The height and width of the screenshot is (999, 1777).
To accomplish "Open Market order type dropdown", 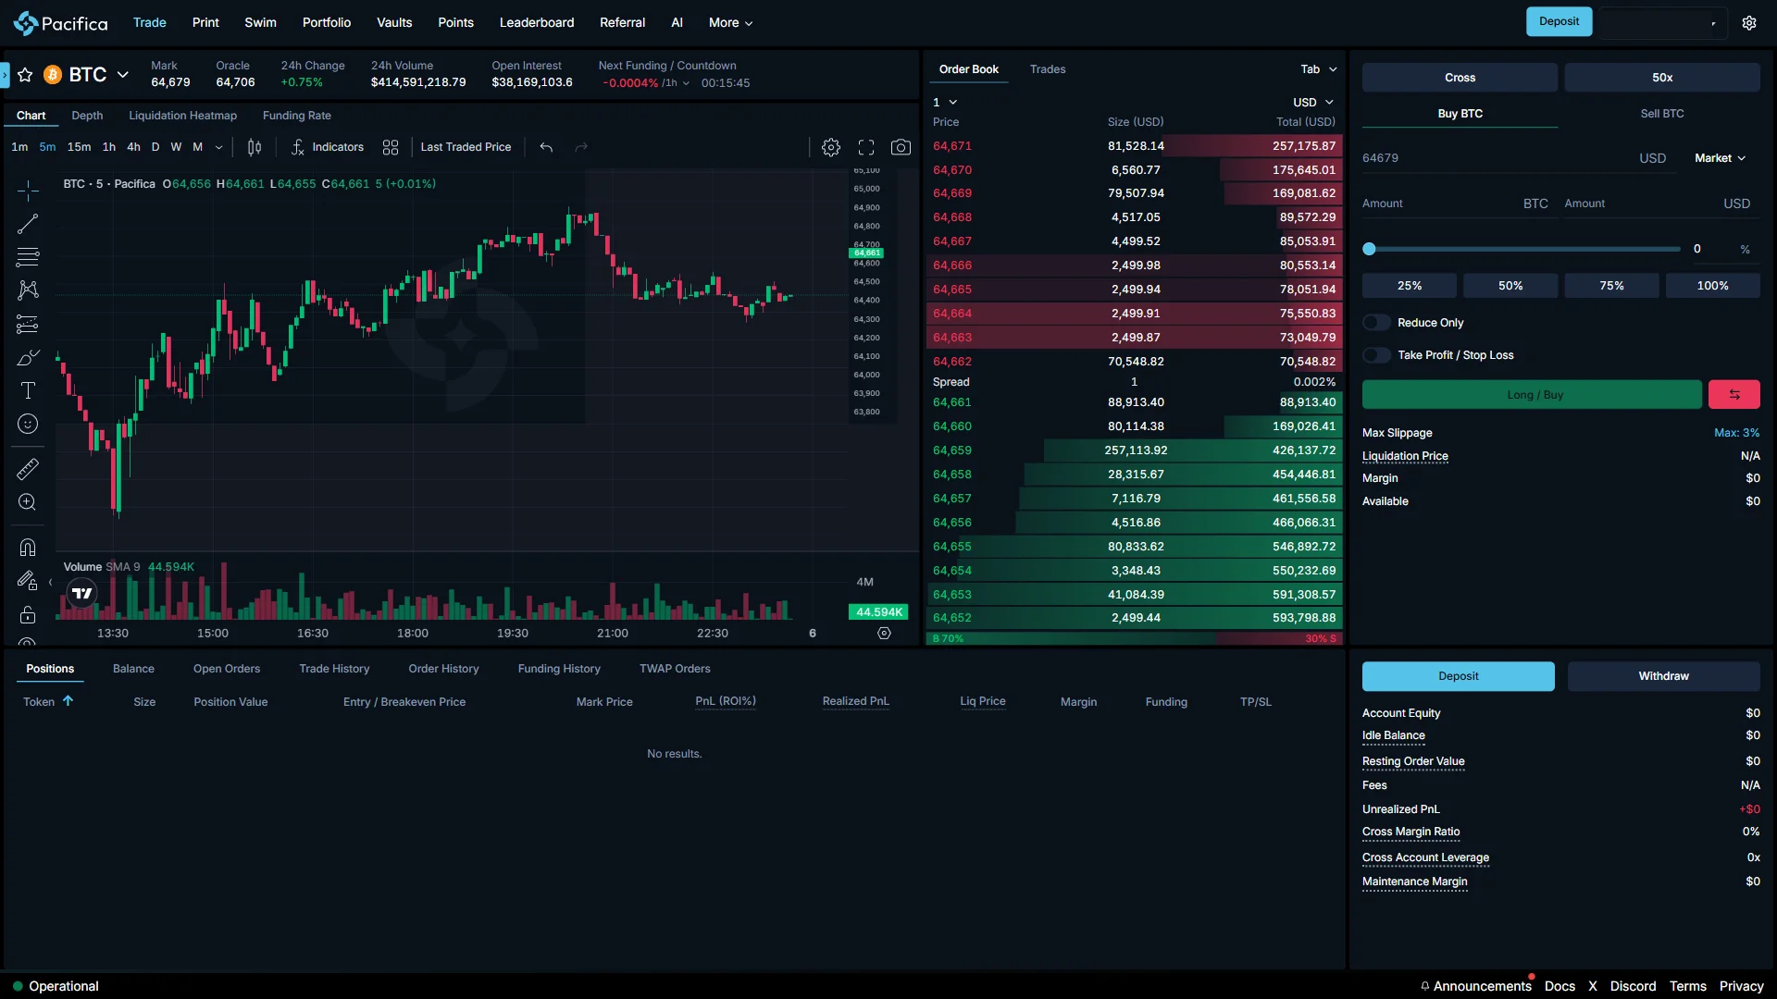I will tap(1720, 158).
